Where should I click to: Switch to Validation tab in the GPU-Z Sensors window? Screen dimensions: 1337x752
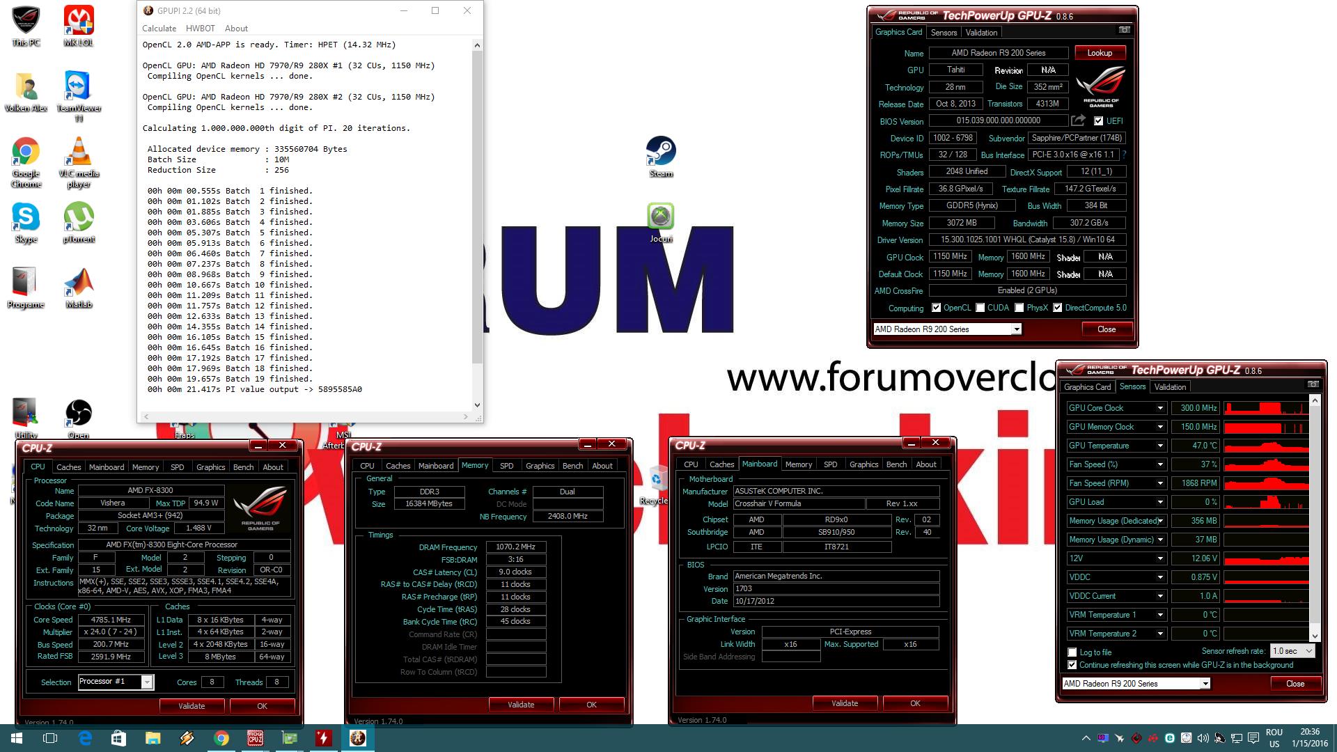[x=1170, y=387]
